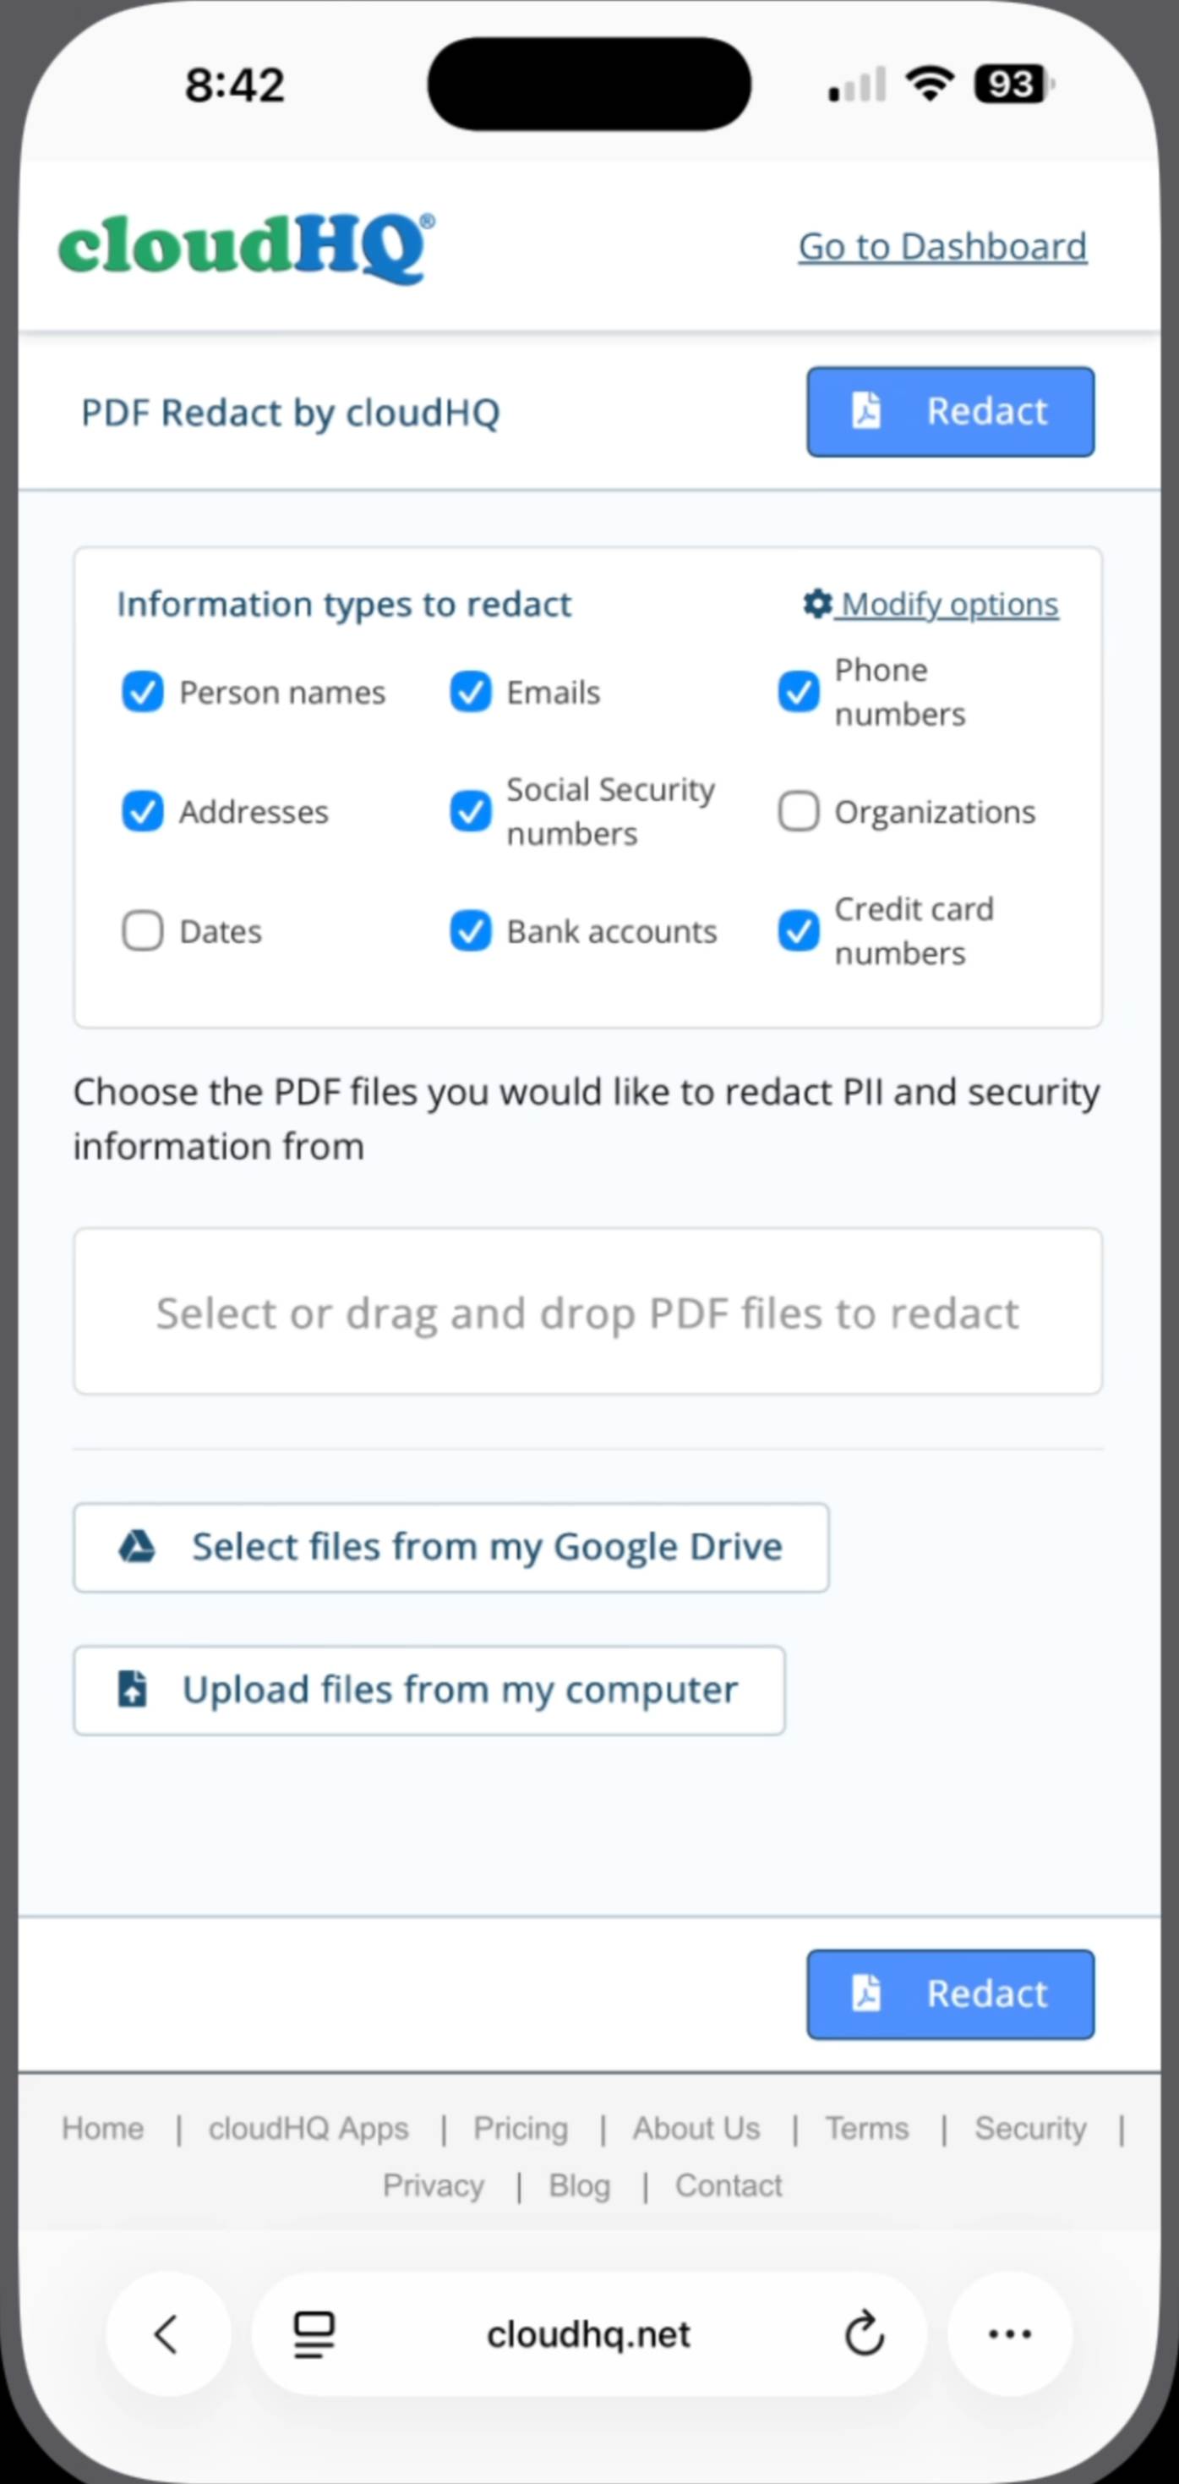The width and height of the screenshot is (1179, 2484).
Task: Go to Dashboard
Action: coord(942,247)
